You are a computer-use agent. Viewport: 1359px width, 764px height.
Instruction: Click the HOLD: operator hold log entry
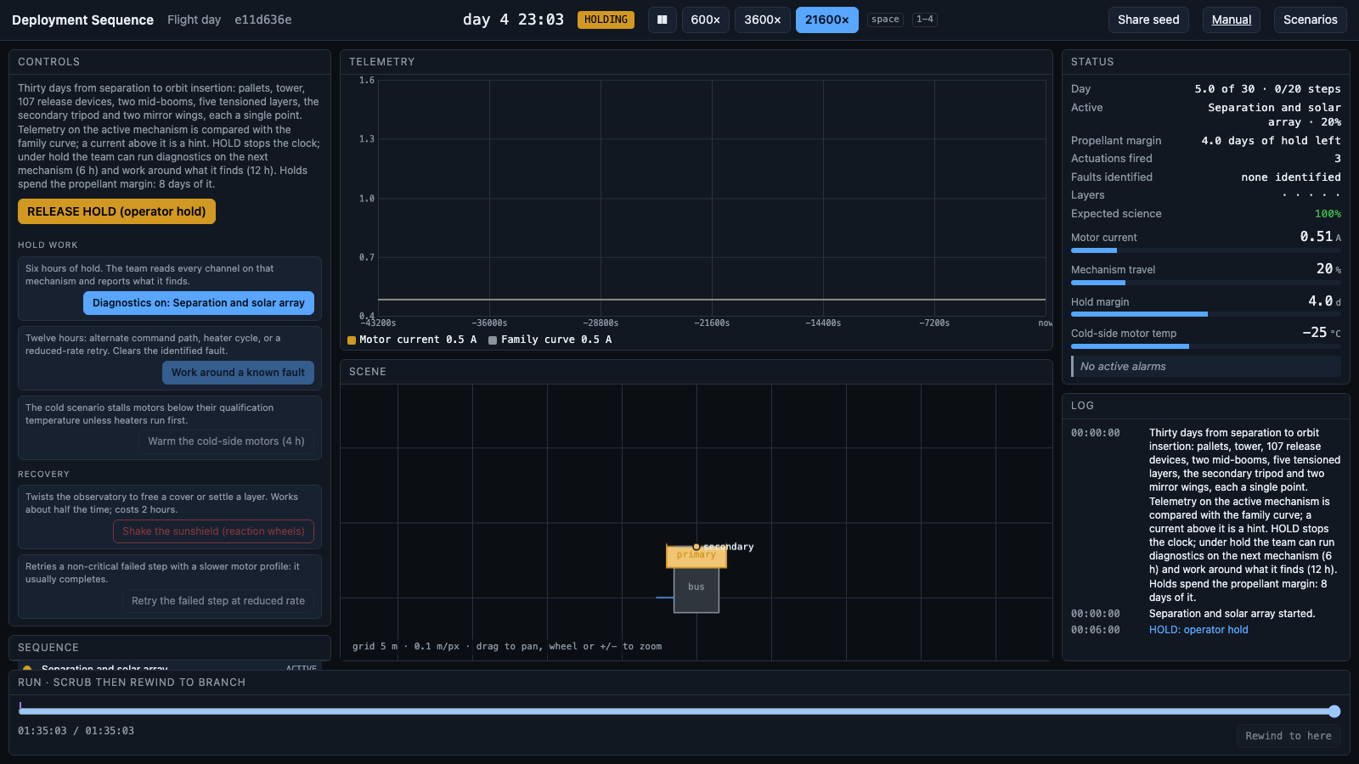click(x=1198, y=630)
